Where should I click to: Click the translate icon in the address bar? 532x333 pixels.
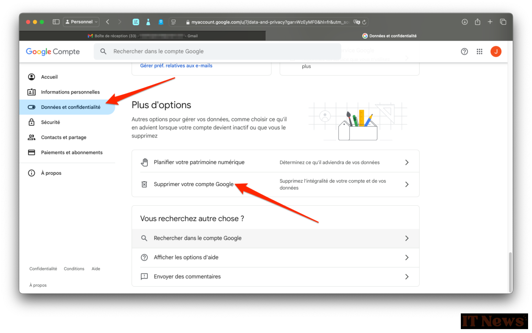[356, 22]
